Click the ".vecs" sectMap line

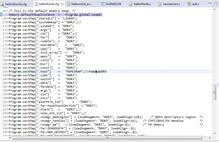pos(43,98)
